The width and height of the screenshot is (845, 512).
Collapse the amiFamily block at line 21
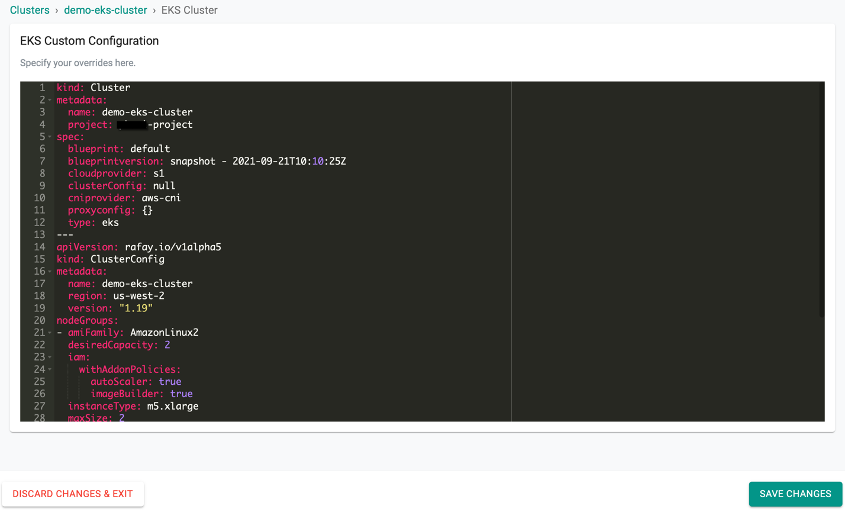(x=50, y=333)
